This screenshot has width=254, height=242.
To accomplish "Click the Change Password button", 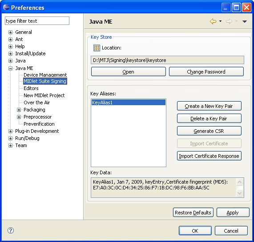I will [206, 72].
